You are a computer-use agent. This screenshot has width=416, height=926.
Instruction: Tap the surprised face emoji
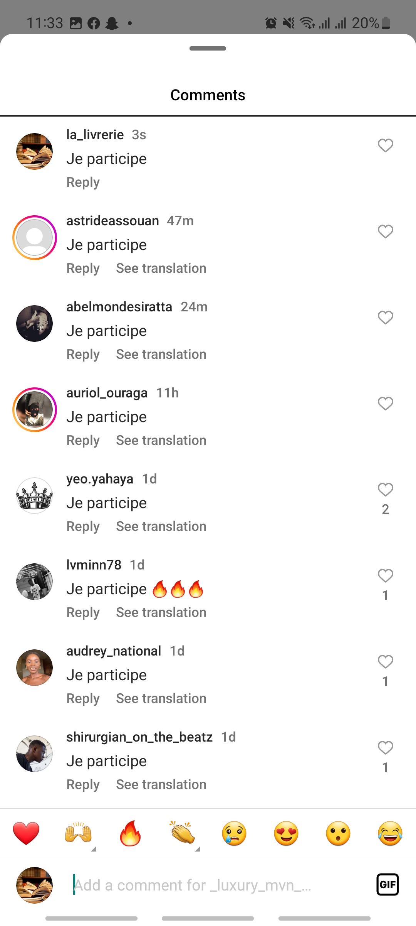point(338,833)
